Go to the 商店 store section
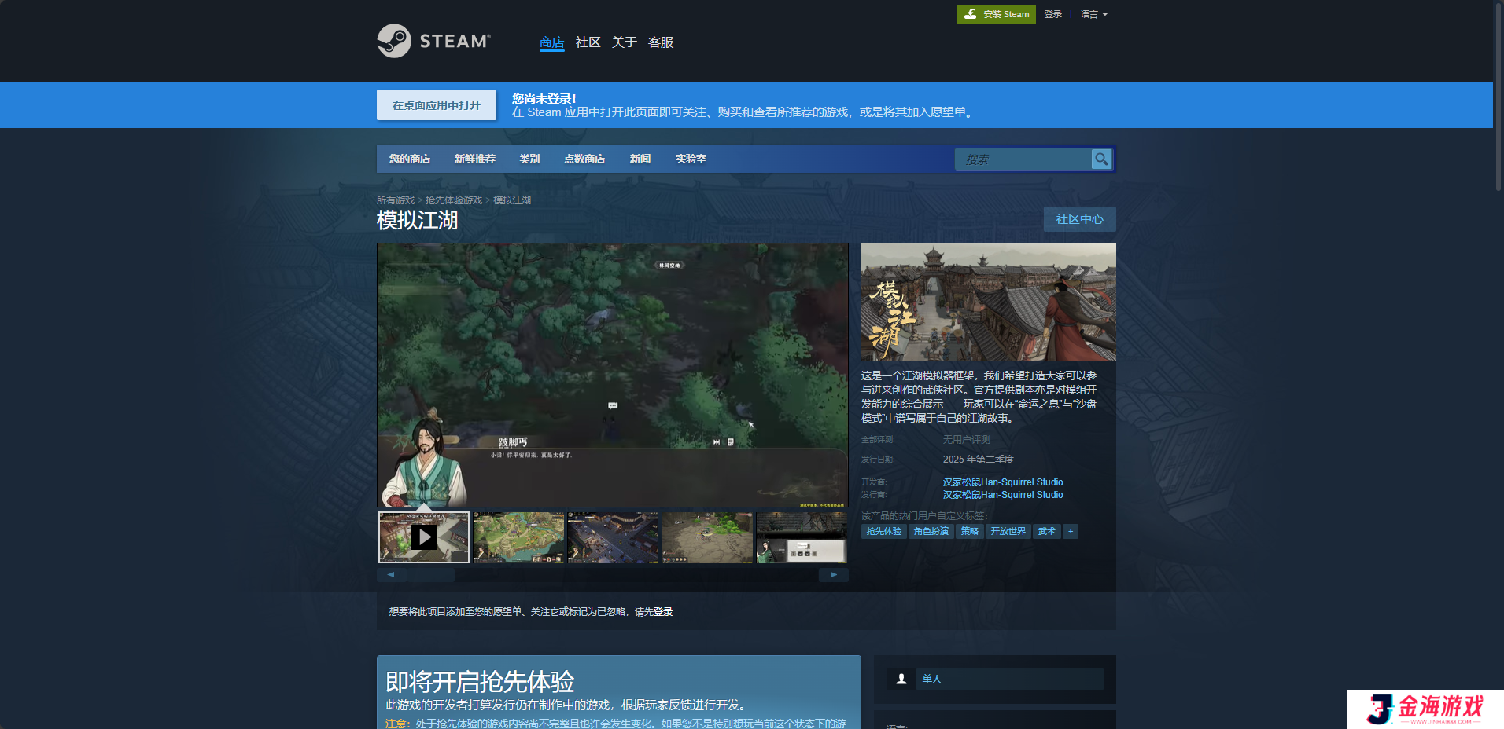The image size is (1504, 729). (x=552, y=42)
